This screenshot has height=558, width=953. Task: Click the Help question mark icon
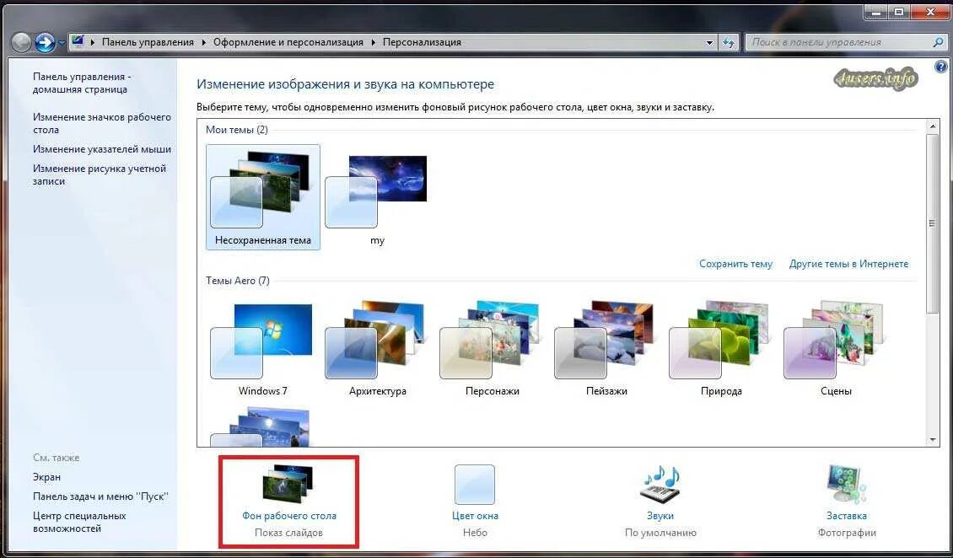[940, 67]
